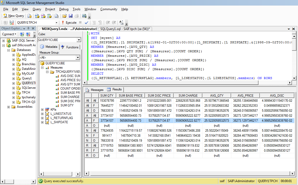This screenshot has width=298, height=185.
Task: Collapse the Measures folder
Action: pyautogui.click(x=43, y=67)
